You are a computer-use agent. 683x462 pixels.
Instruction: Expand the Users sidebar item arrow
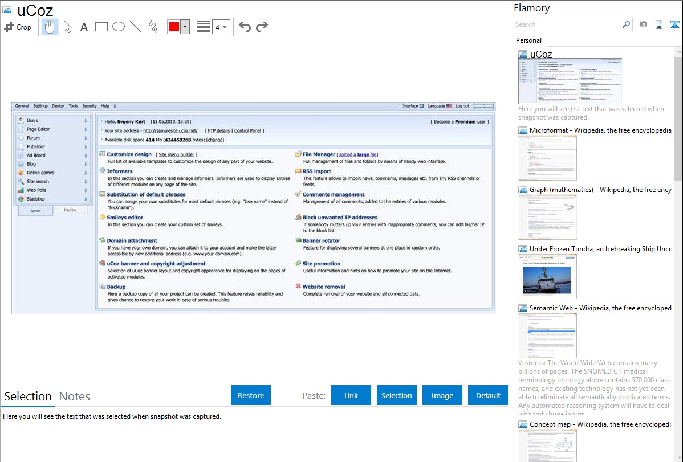86,121
